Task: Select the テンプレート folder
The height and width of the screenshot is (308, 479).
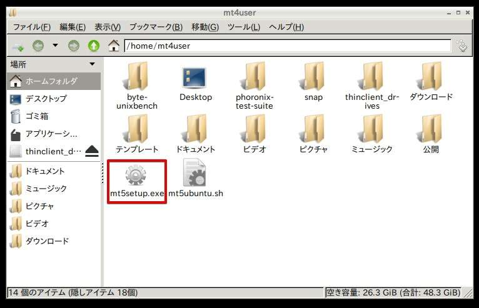Action: 137,134
